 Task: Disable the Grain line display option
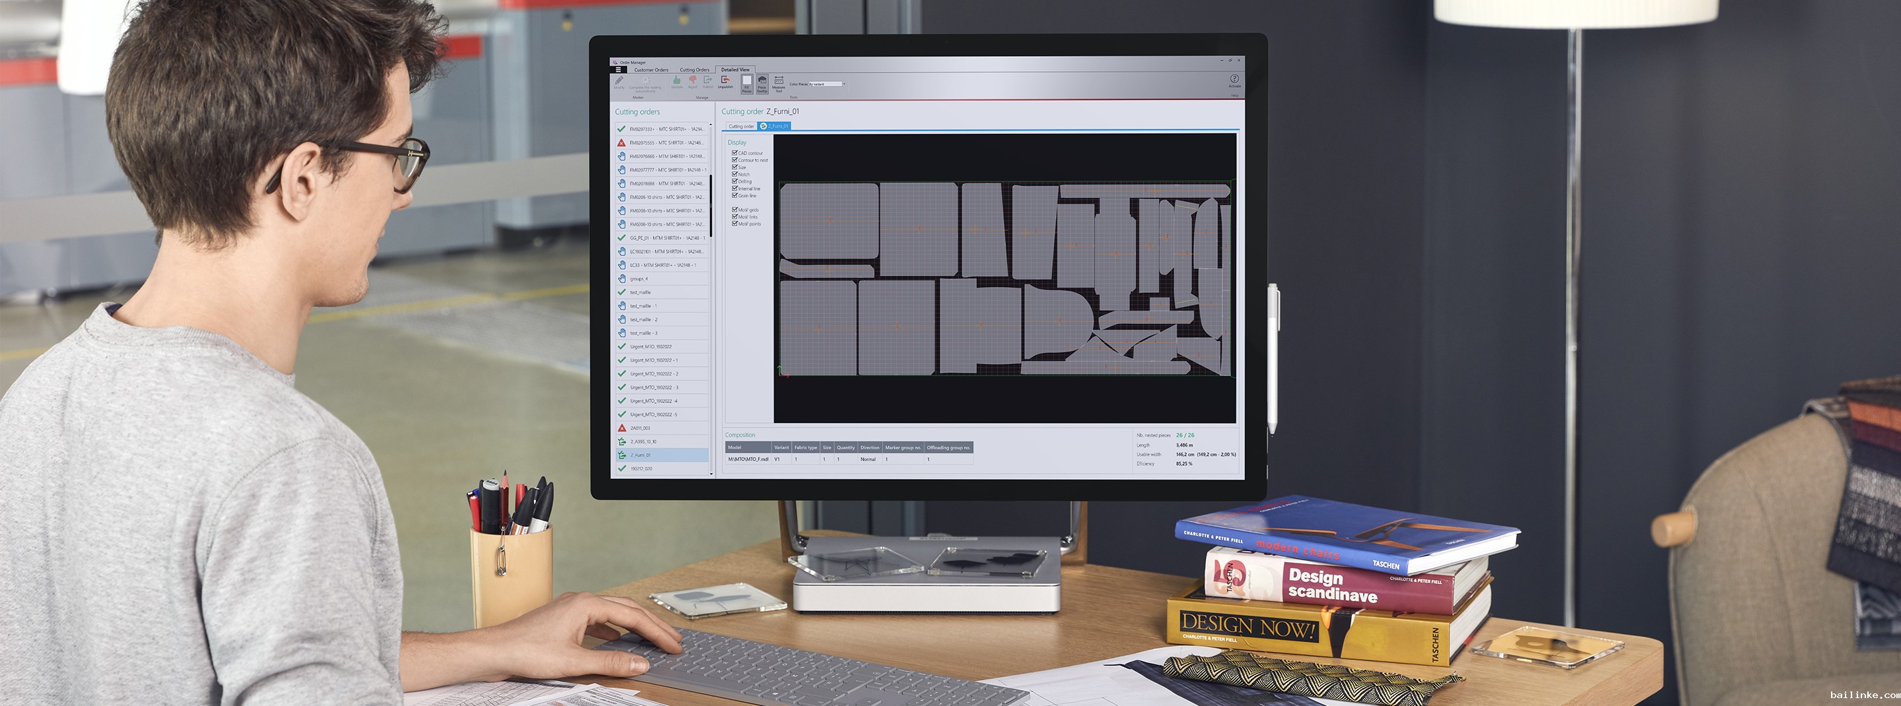pyautogui.click(x=734, y=195)
